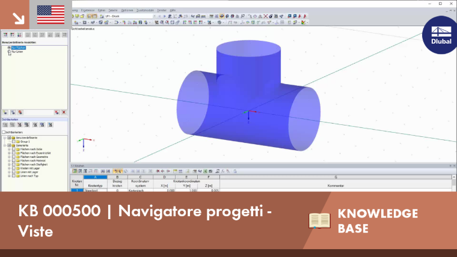Image resolution: width=457 pixels, height=257 pixels.
Task: Click the red X delete icon in views panel
Action: [64, 112]
